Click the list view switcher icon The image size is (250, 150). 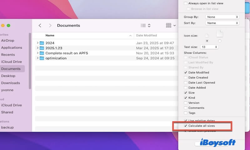145,26
